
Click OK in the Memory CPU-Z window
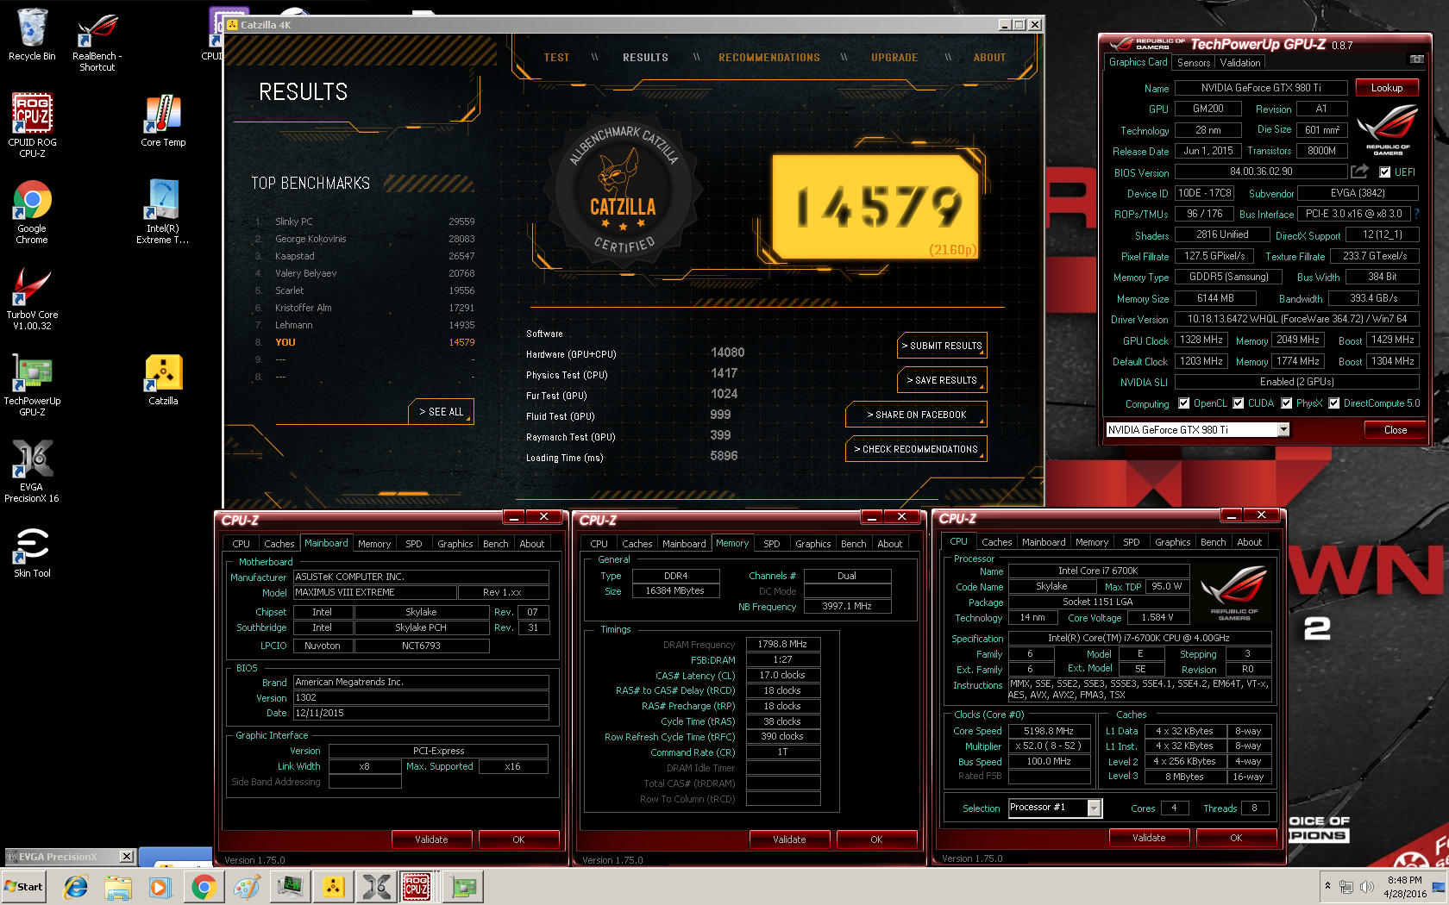876,839
